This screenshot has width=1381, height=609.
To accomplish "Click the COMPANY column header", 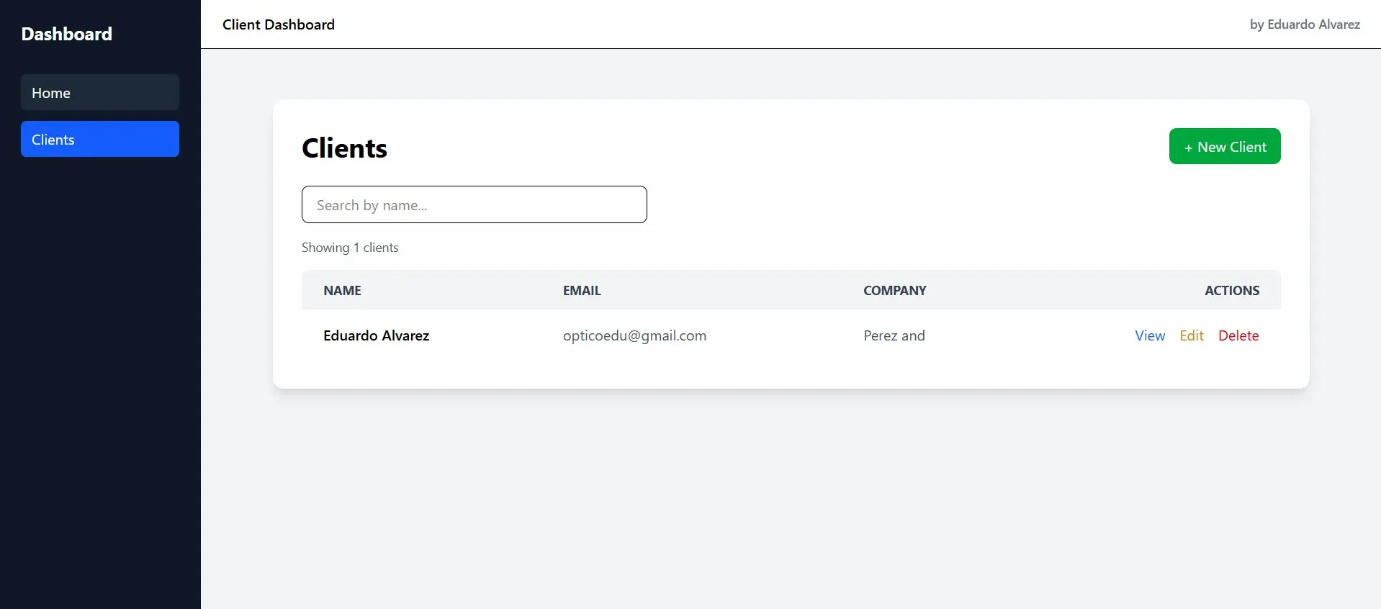I will click(894, 291).
